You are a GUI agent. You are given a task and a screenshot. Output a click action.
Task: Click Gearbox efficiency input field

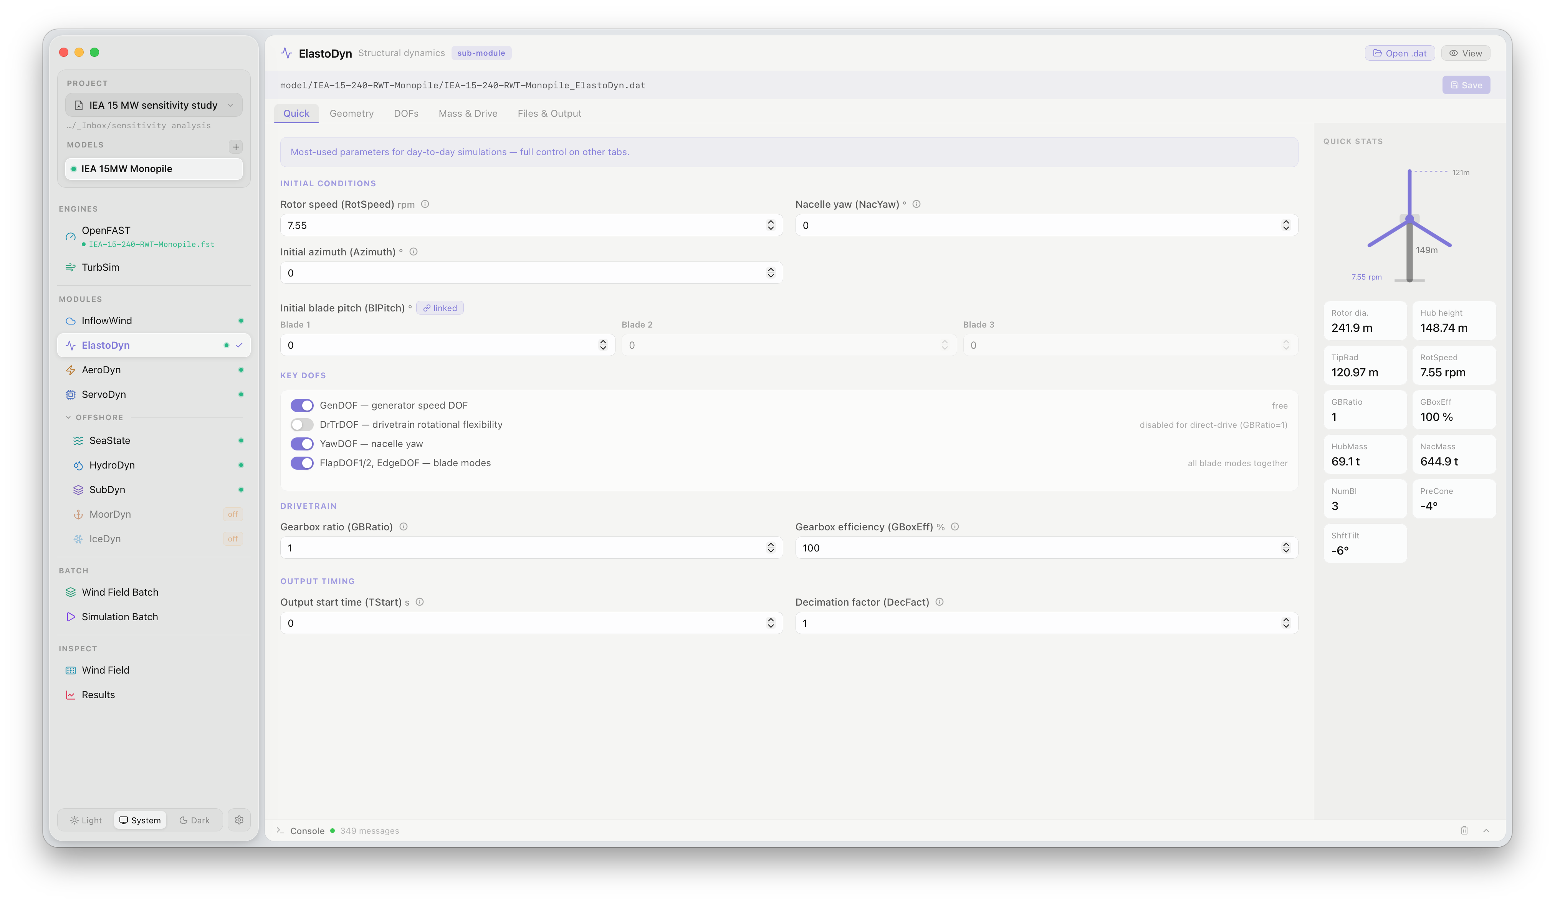[1046, 548]
